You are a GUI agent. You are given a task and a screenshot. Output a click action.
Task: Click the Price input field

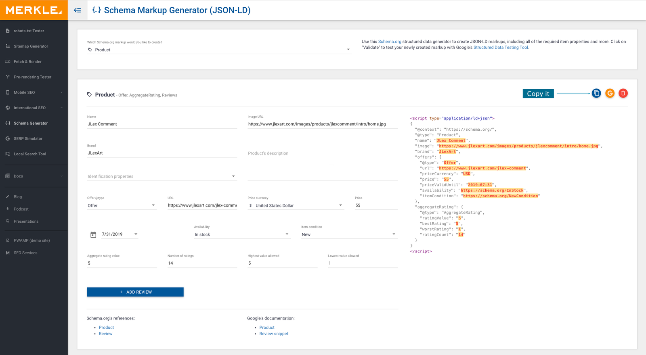pos(376,205)
